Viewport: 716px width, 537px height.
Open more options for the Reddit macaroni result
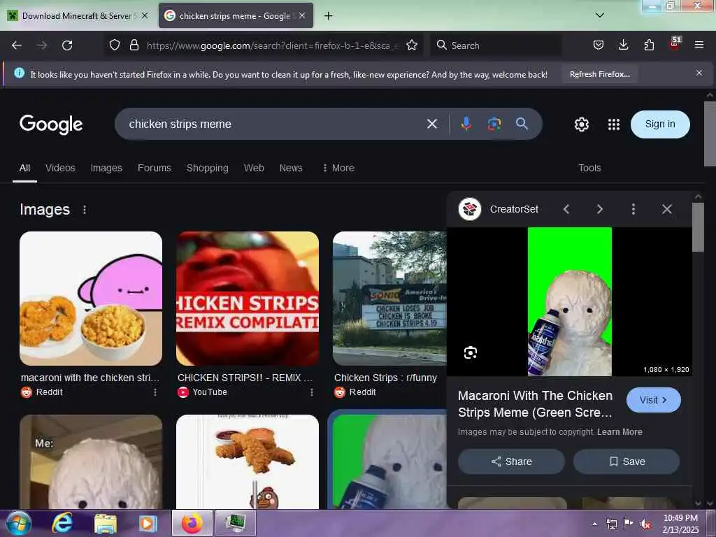click(x=155, y=392)
